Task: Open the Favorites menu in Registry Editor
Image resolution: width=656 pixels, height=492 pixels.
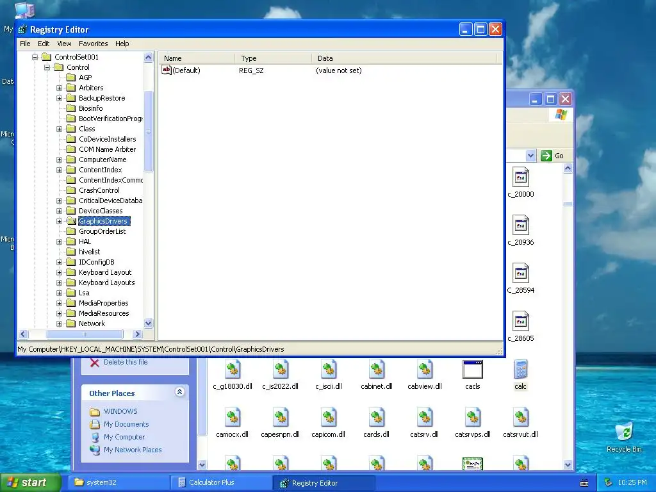Action: (94, 44)
